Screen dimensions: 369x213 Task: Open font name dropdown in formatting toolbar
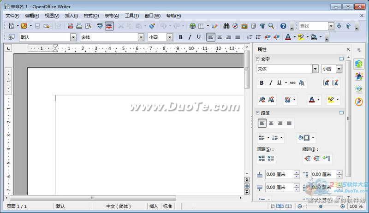tap(141, 37)
